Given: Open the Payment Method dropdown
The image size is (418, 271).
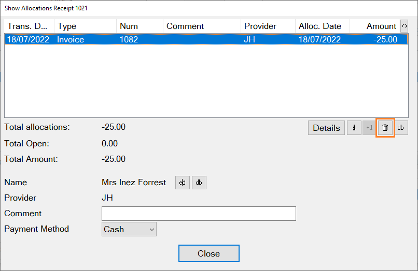Looking at the screenshot, I should tap(129, 229).
